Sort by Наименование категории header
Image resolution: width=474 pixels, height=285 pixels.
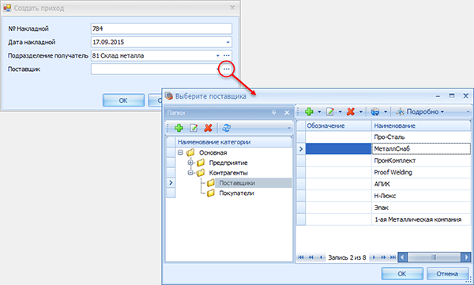coord(234,142)
